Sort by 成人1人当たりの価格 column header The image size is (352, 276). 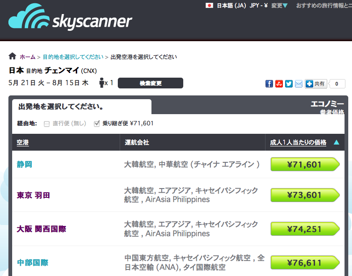click(x=298, y=142)
